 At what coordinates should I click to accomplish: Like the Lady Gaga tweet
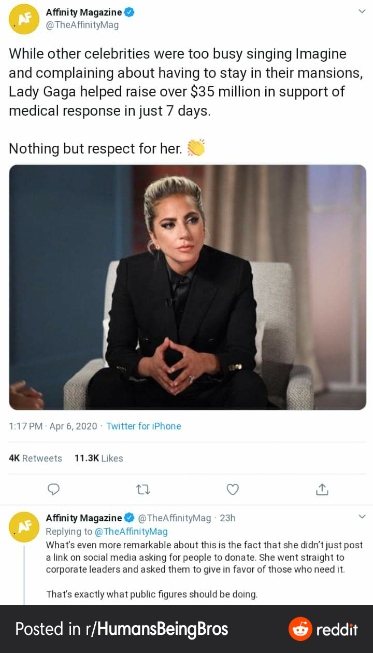233,489
